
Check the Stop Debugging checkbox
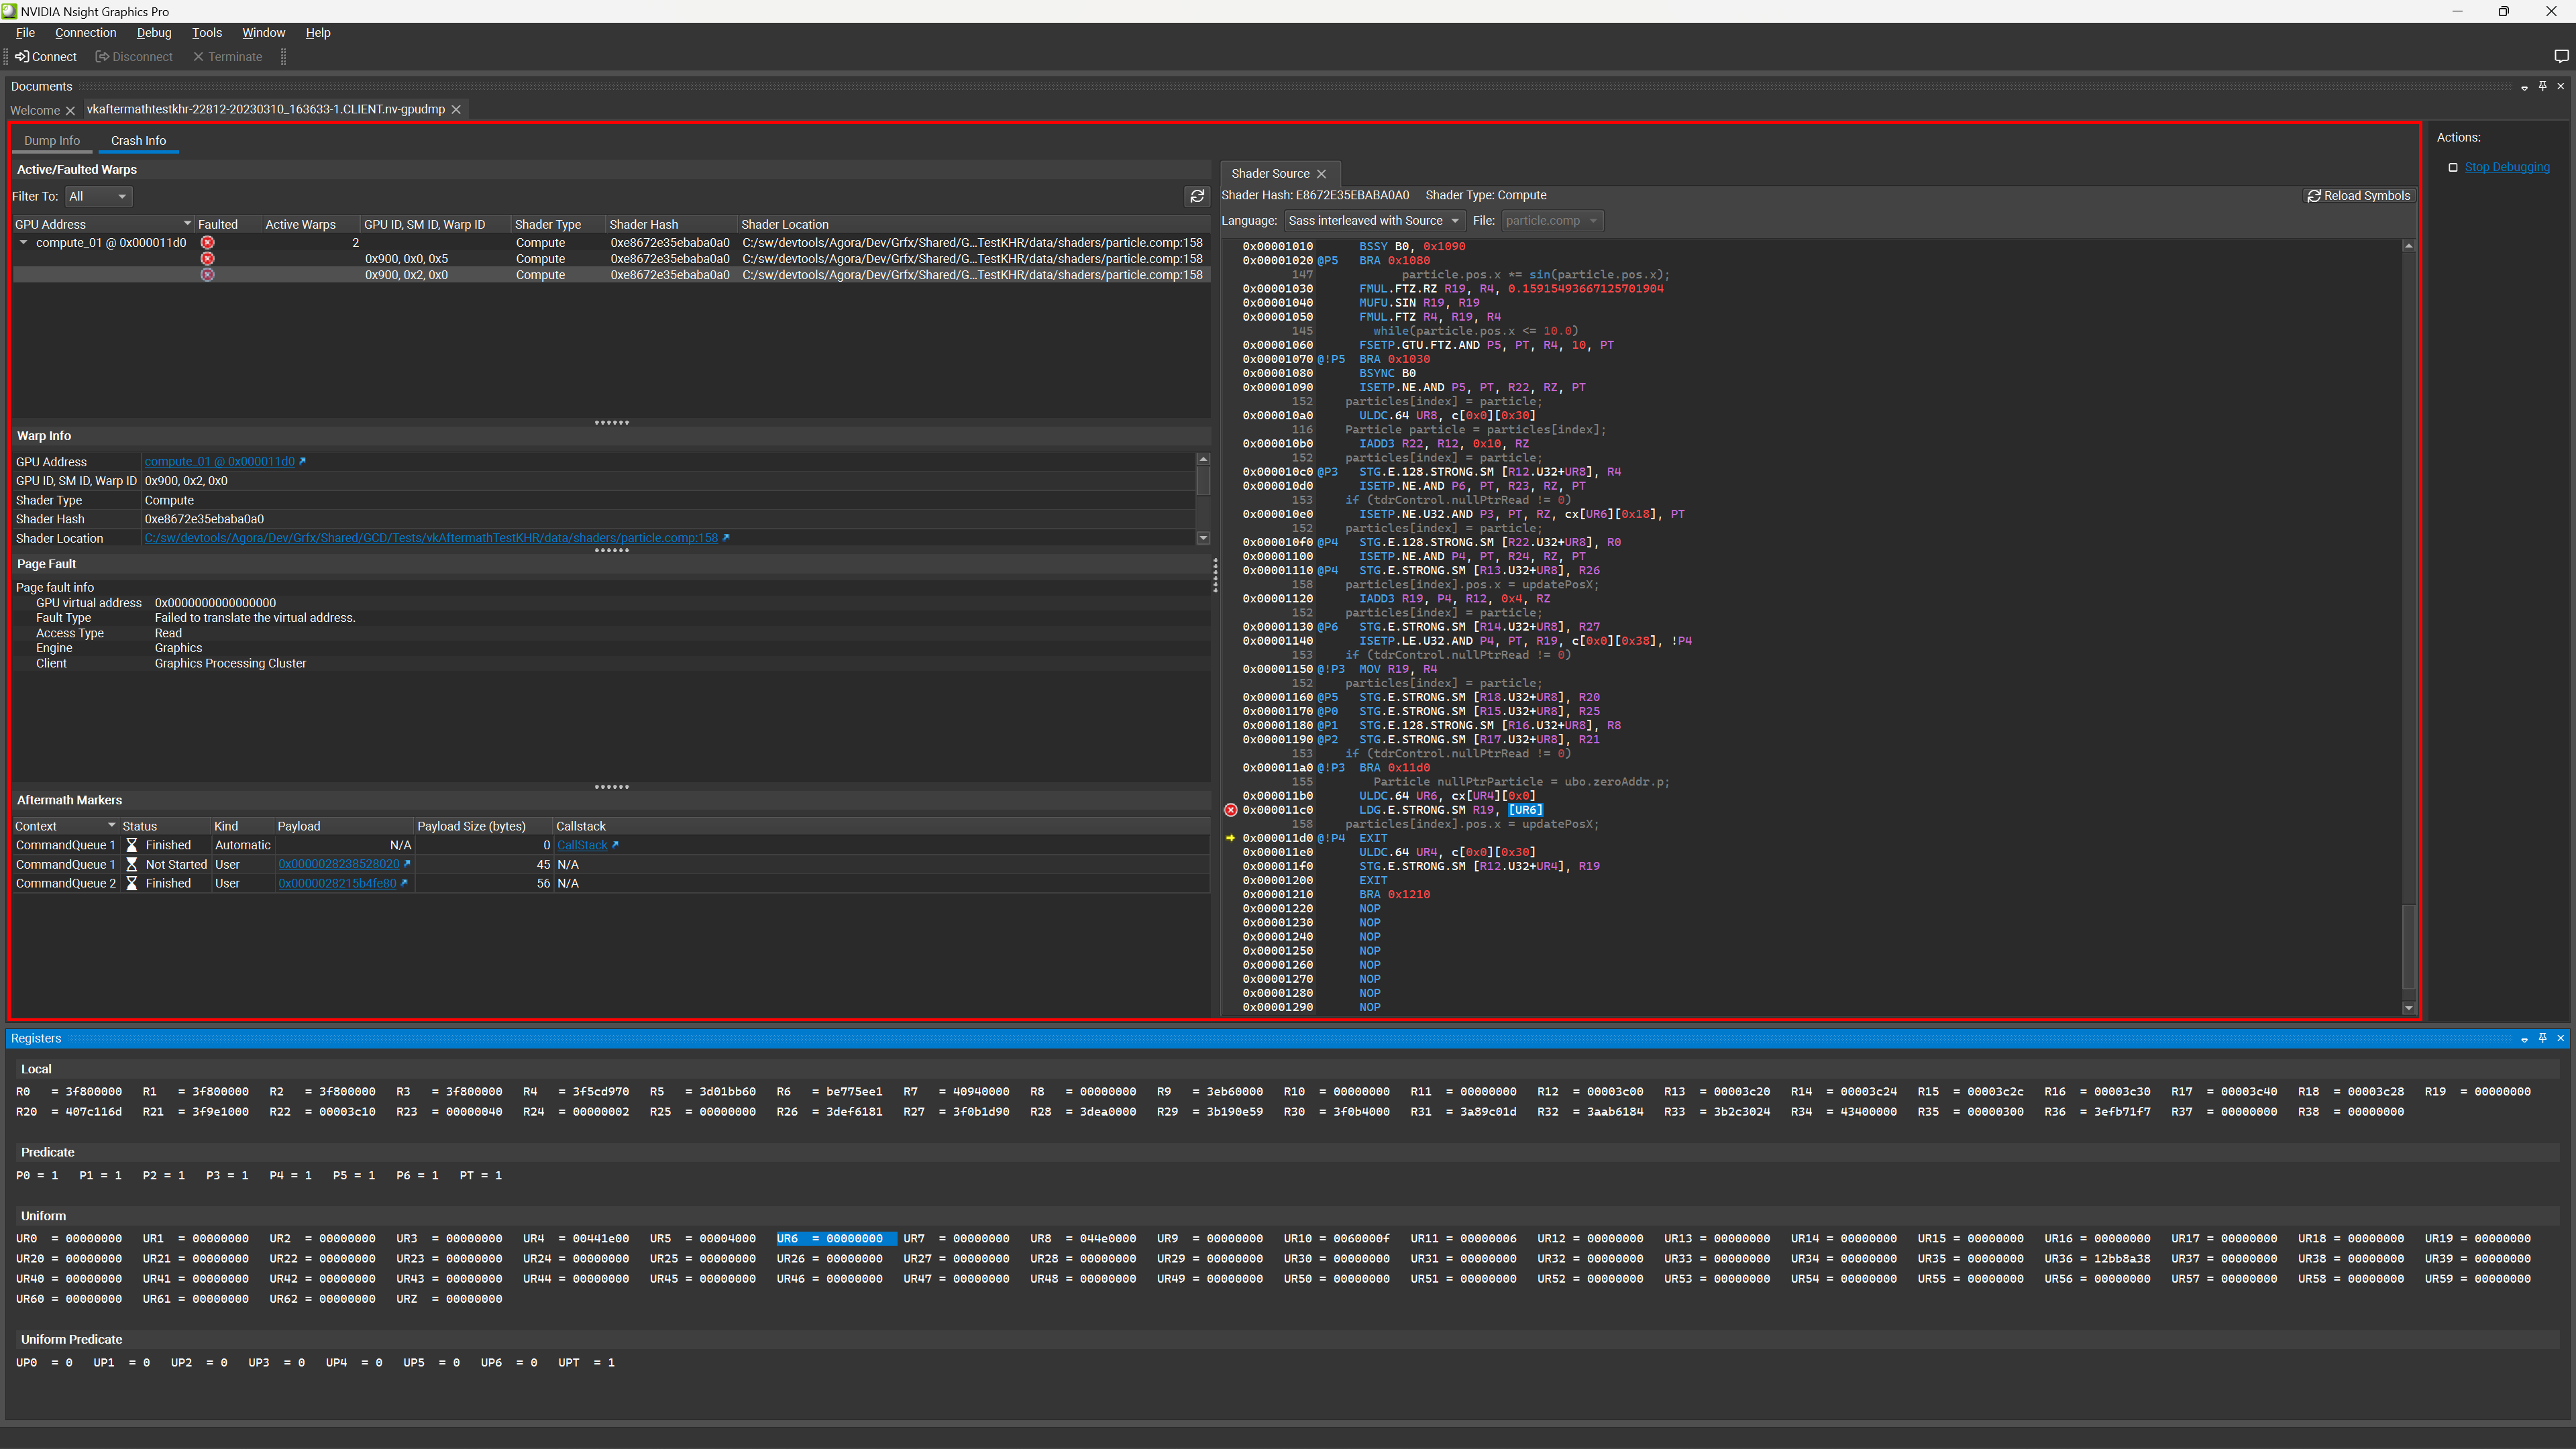pos(2453,167)
